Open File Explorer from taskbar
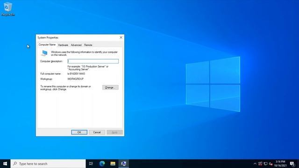 (113, 164)
